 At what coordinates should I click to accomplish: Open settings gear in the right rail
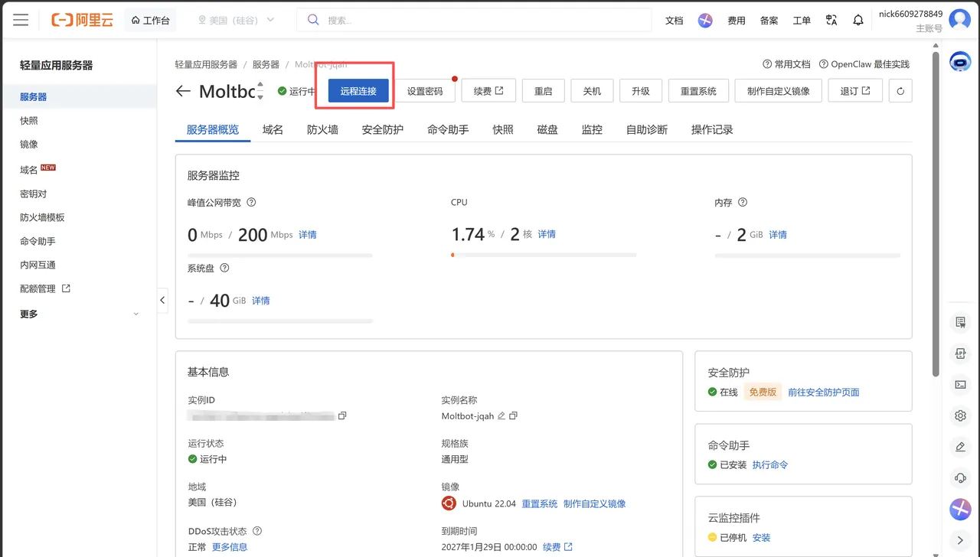point(960,416)
